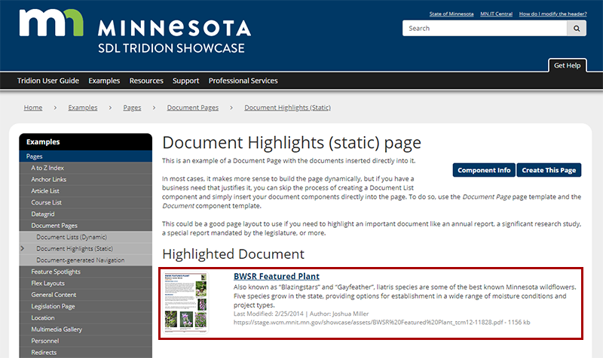Viewport: 603px width, 358px height.
Task: Go to Home in the breadcrumb
Action: coord(33,108)
